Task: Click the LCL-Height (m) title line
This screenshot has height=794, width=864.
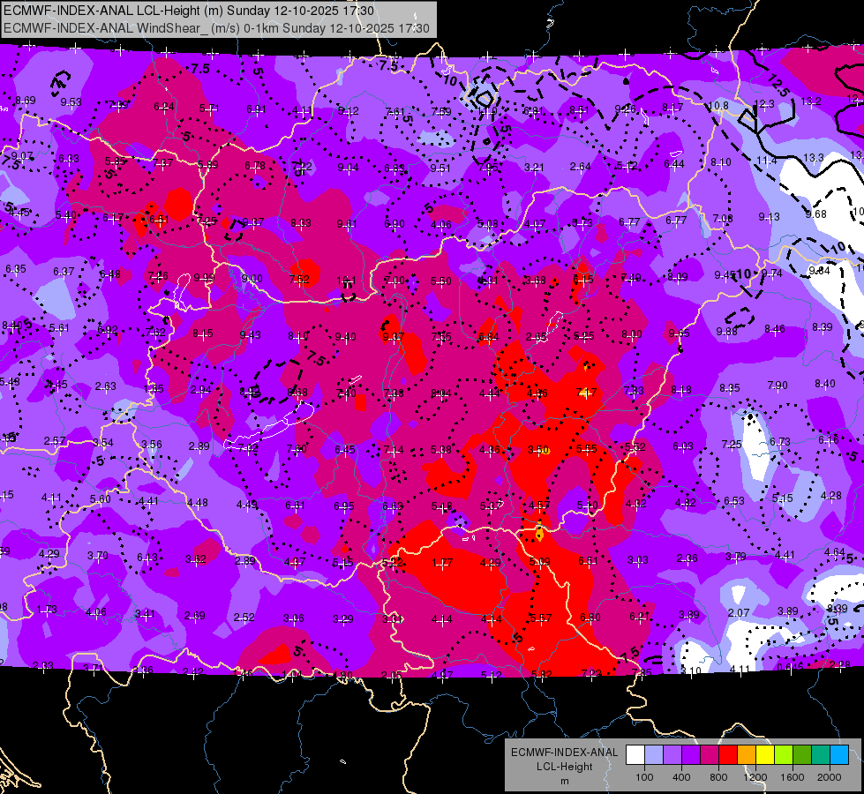Action: (189, 11)
